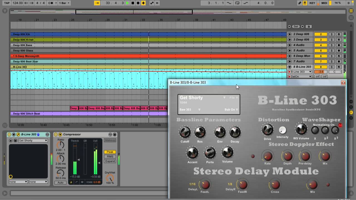Click the Auto release button in Compressor

(x=60, y=182)
